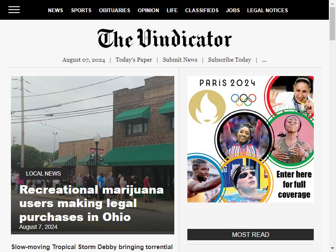Screen dimensions: 336x252
Task: Visit the Classifieds page
Action: 202,10
